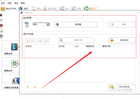Click the 开始 toolbar button
The image size is (140, 99).
point(76,9)
